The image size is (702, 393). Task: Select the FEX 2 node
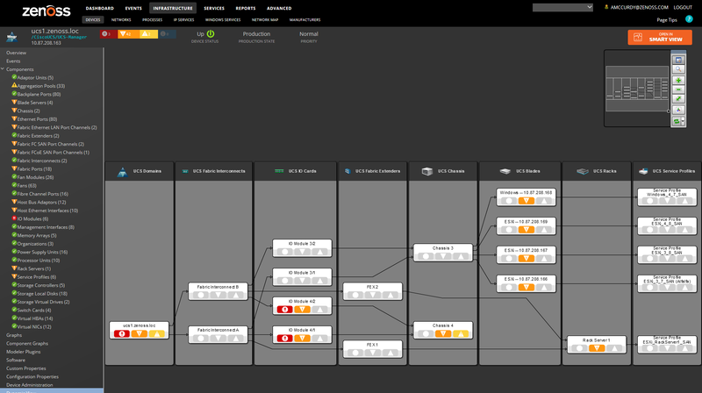click(x=372, y=291)
